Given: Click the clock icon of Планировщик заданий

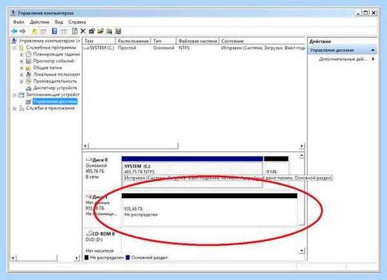Looking at the screenshot, I should [28, 54].
